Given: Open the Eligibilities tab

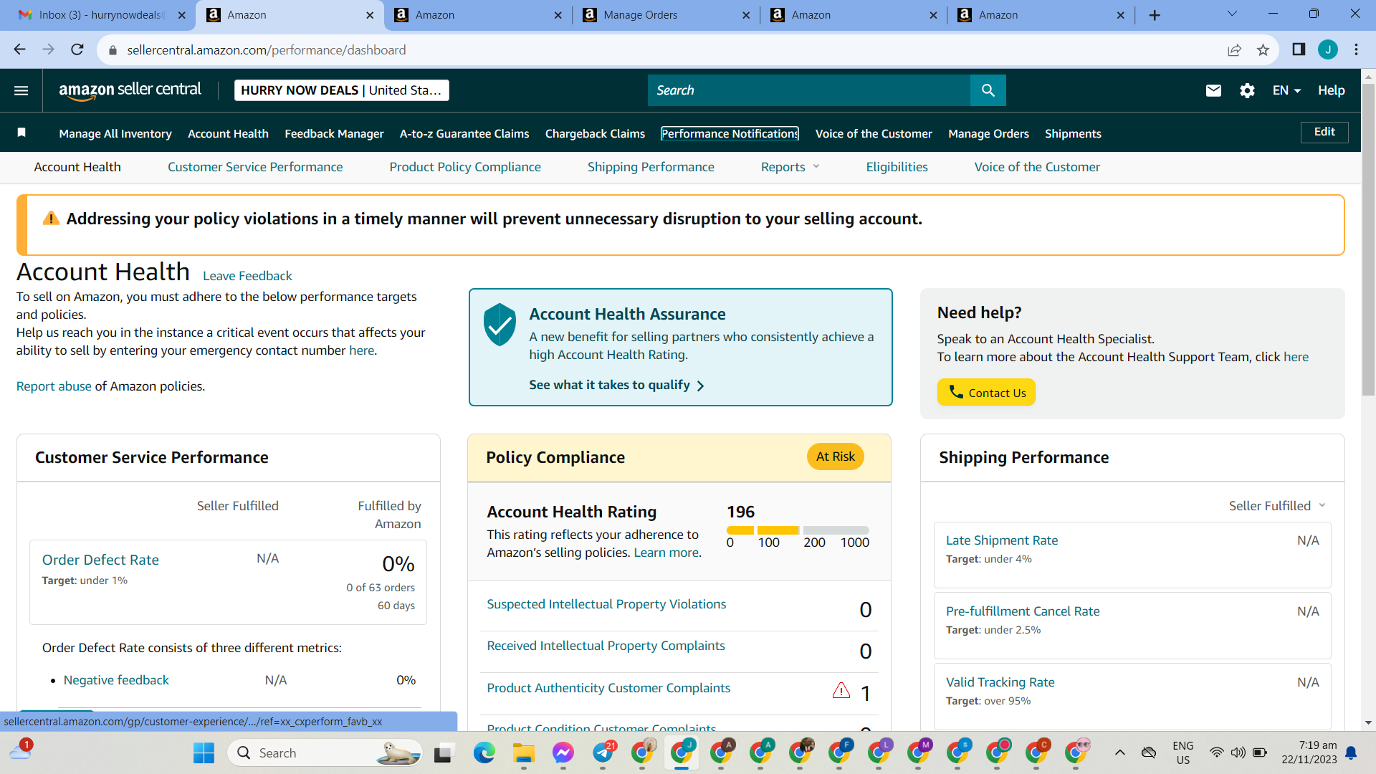Looking at the screenshot, I should pyautogui.click(x=897, y=167).
